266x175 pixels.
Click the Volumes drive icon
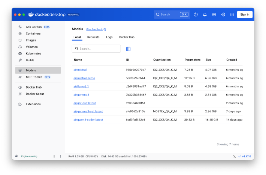pos(20,47)
